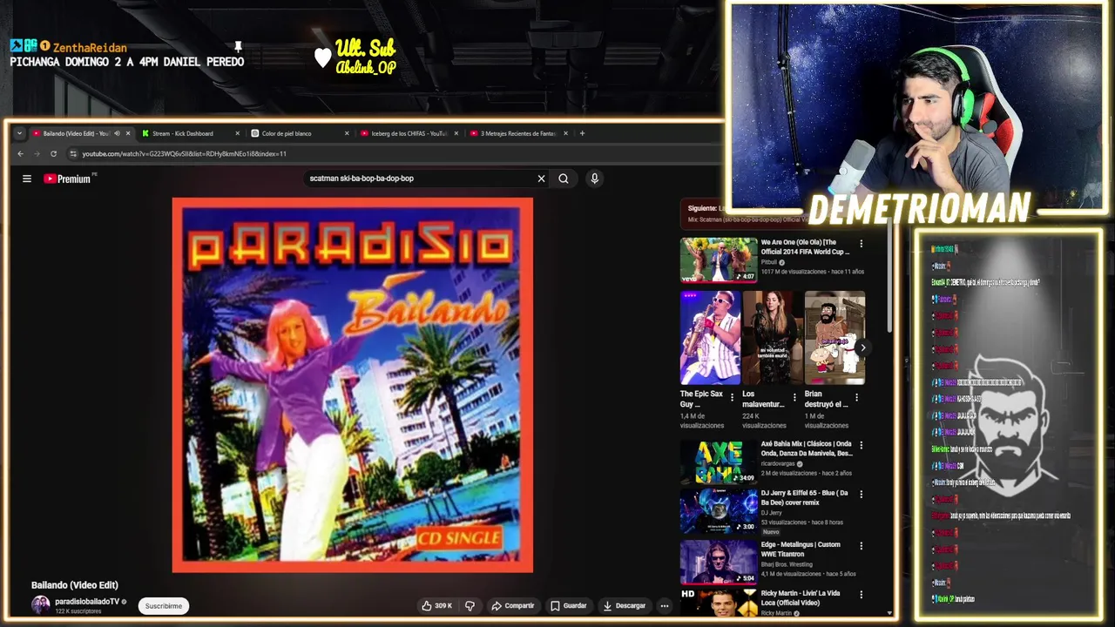Save video with Guardar button
The height and width of the screenshot is (627, 1115).
[568, 606]
